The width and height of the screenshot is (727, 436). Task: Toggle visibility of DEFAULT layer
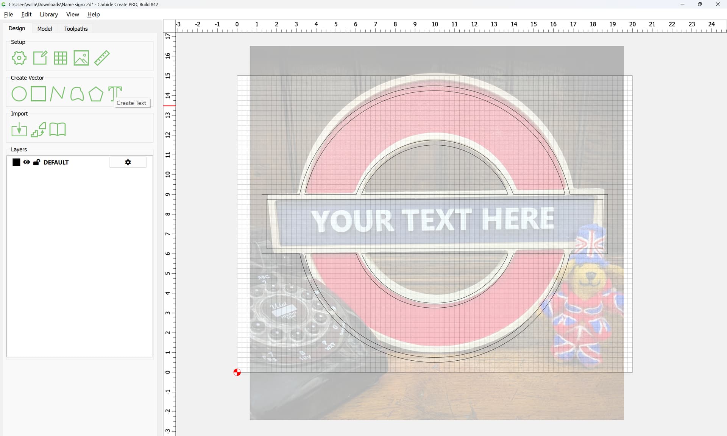click(27, 162)
